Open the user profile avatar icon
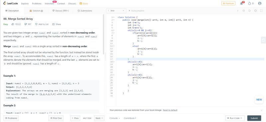Screen dimensions: 266x122 click(x=260, y=3)
